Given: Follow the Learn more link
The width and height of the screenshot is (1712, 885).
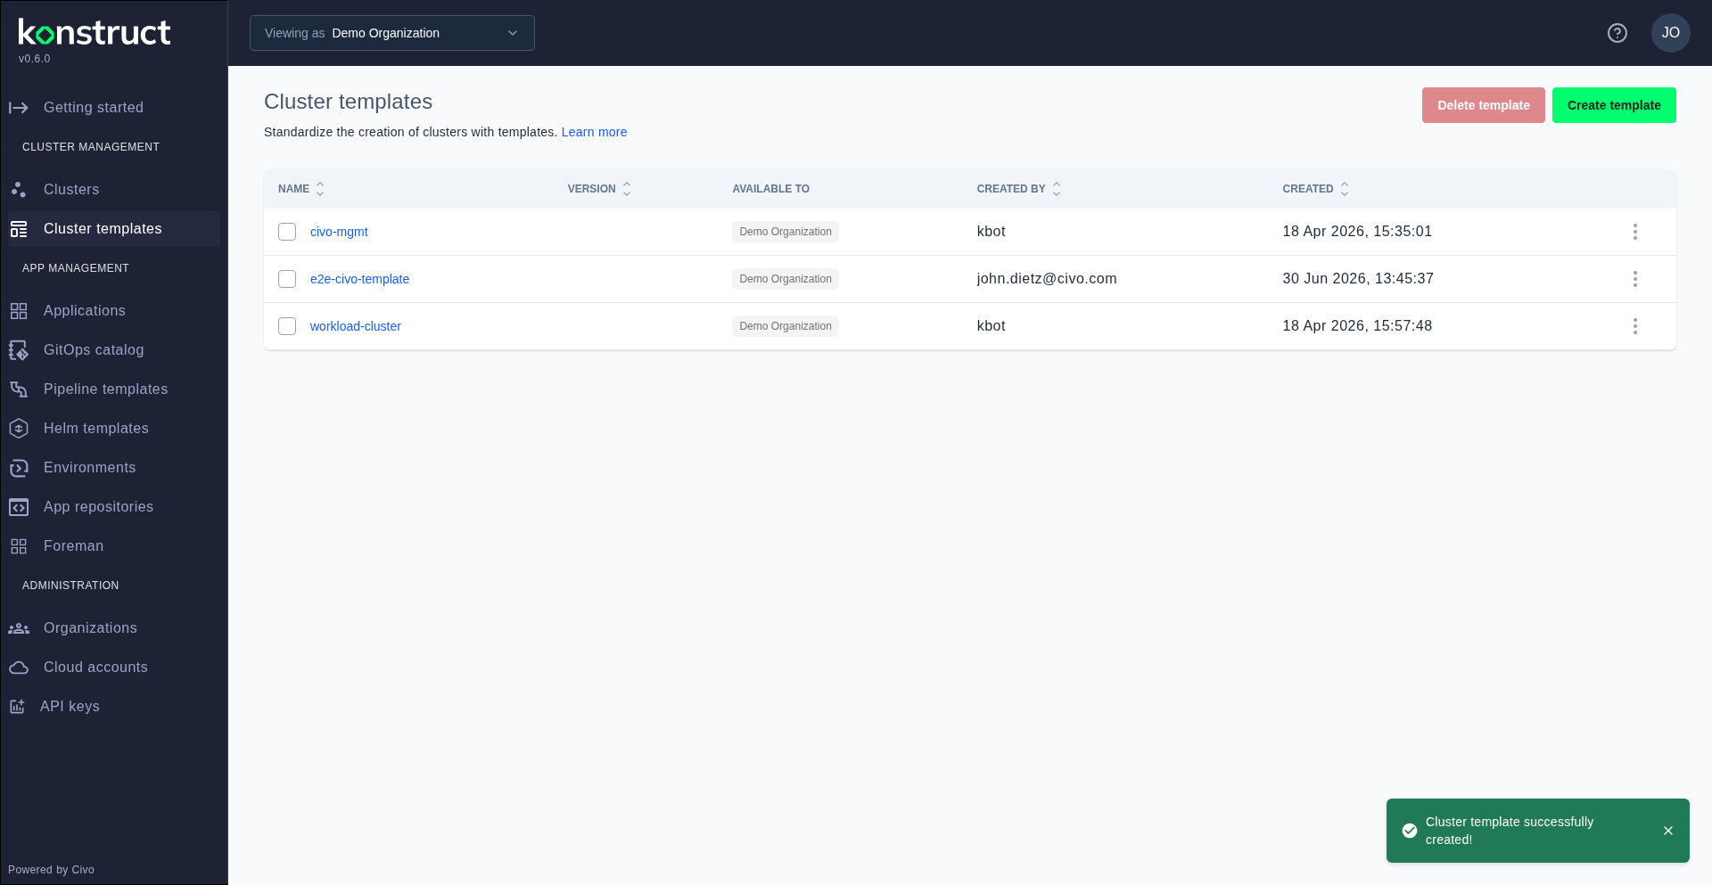Looking at the screenshot, I should tap(594, 132).
